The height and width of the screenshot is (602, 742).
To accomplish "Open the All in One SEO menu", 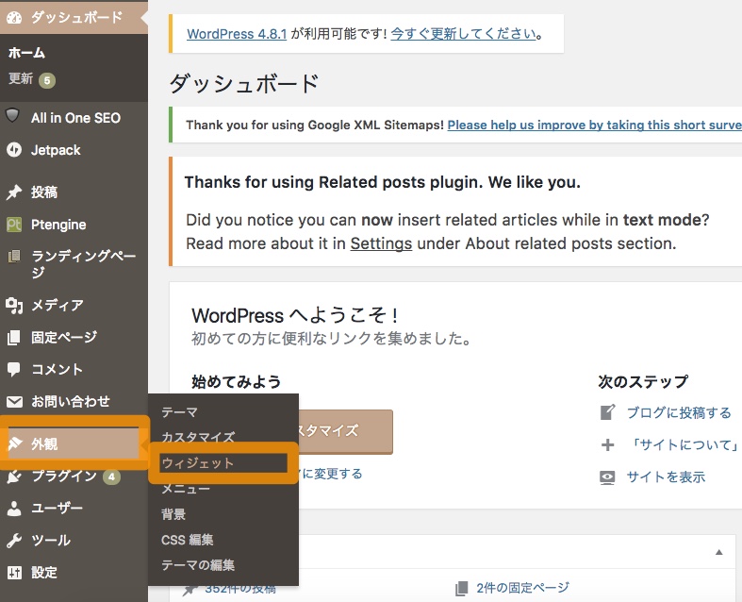I will (x=74, y=117).
